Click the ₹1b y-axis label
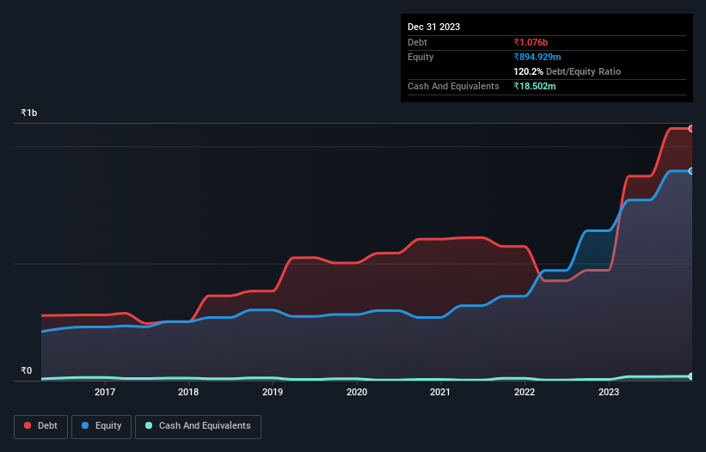This screenshot has width=706, height=452. (29, 113)
